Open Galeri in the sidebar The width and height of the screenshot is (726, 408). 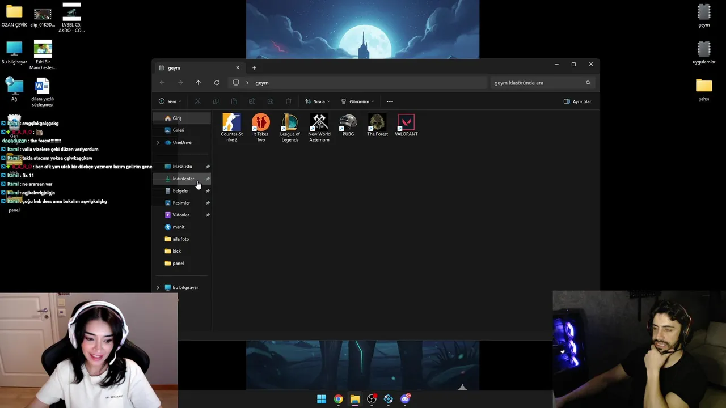182,130
